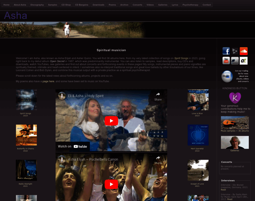Open the orange SoundCloud icon

244,51
